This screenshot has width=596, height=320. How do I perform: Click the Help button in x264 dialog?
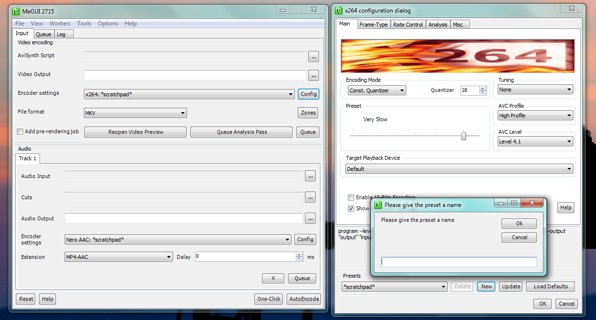[566, 207]
